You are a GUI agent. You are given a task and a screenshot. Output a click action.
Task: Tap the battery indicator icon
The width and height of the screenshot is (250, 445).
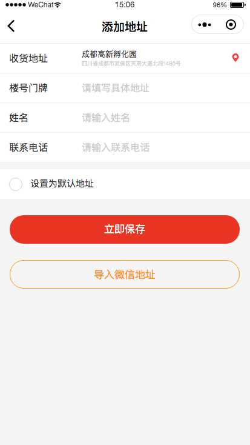click(x=237, y=5)
